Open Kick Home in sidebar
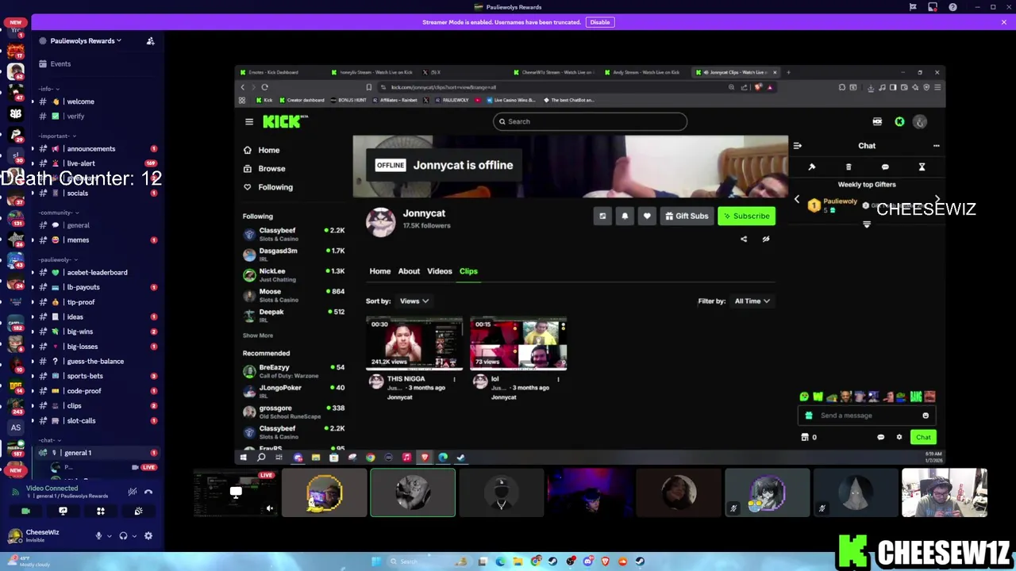1016x571 pixels. [261, 150]
